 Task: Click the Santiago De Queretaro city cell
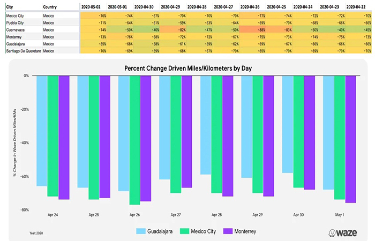[x=20, y=50]
